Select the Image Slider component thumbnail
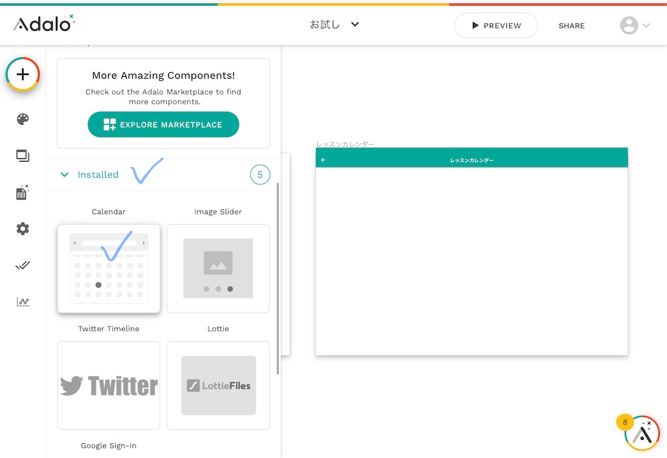The height and width of the screenshot is (458, 667). pos(218,268)
